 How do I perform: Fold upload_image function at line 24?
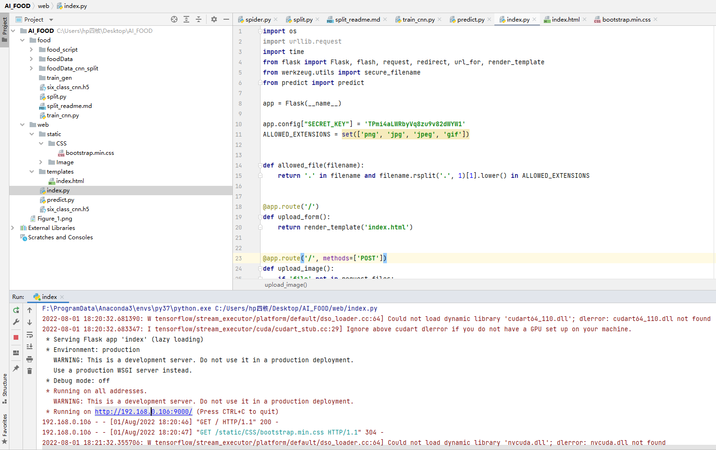(x=260, y=268)
